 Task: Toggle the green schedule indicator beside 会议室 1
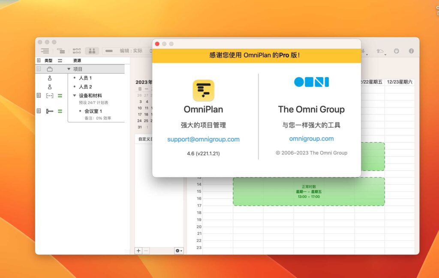[60, 111]
